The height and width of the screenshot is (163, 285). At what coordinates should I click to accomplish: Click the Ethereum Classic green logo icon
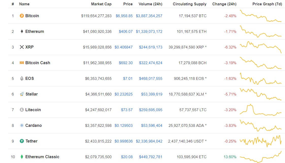(22, 157)
